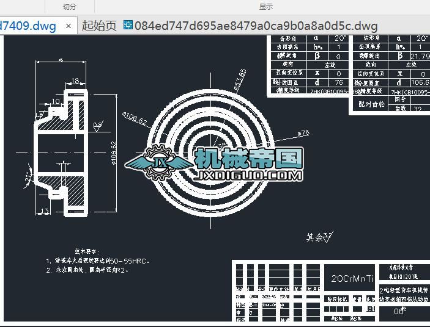Close the d7409.dwg tab
Screen dimensions: 430x327
(x=69, y=26)
